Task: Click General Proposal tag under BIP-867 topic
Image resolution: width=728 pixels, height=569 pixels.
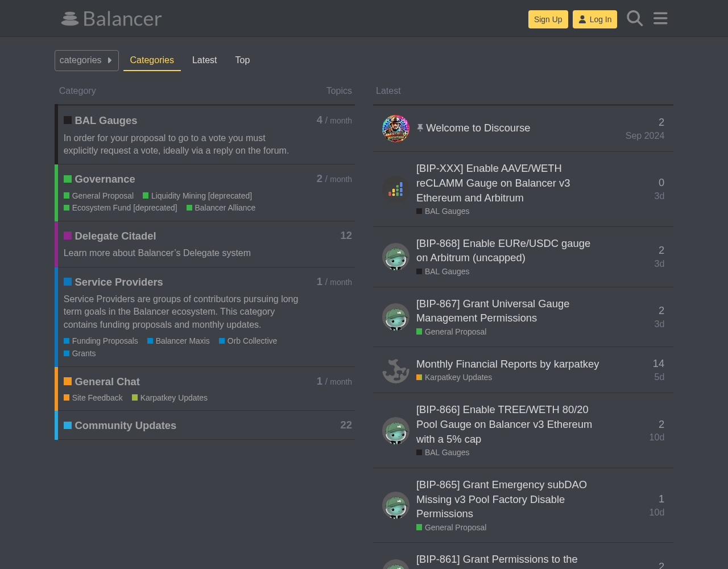Action: pyautogui.click(x=452, y=332)
